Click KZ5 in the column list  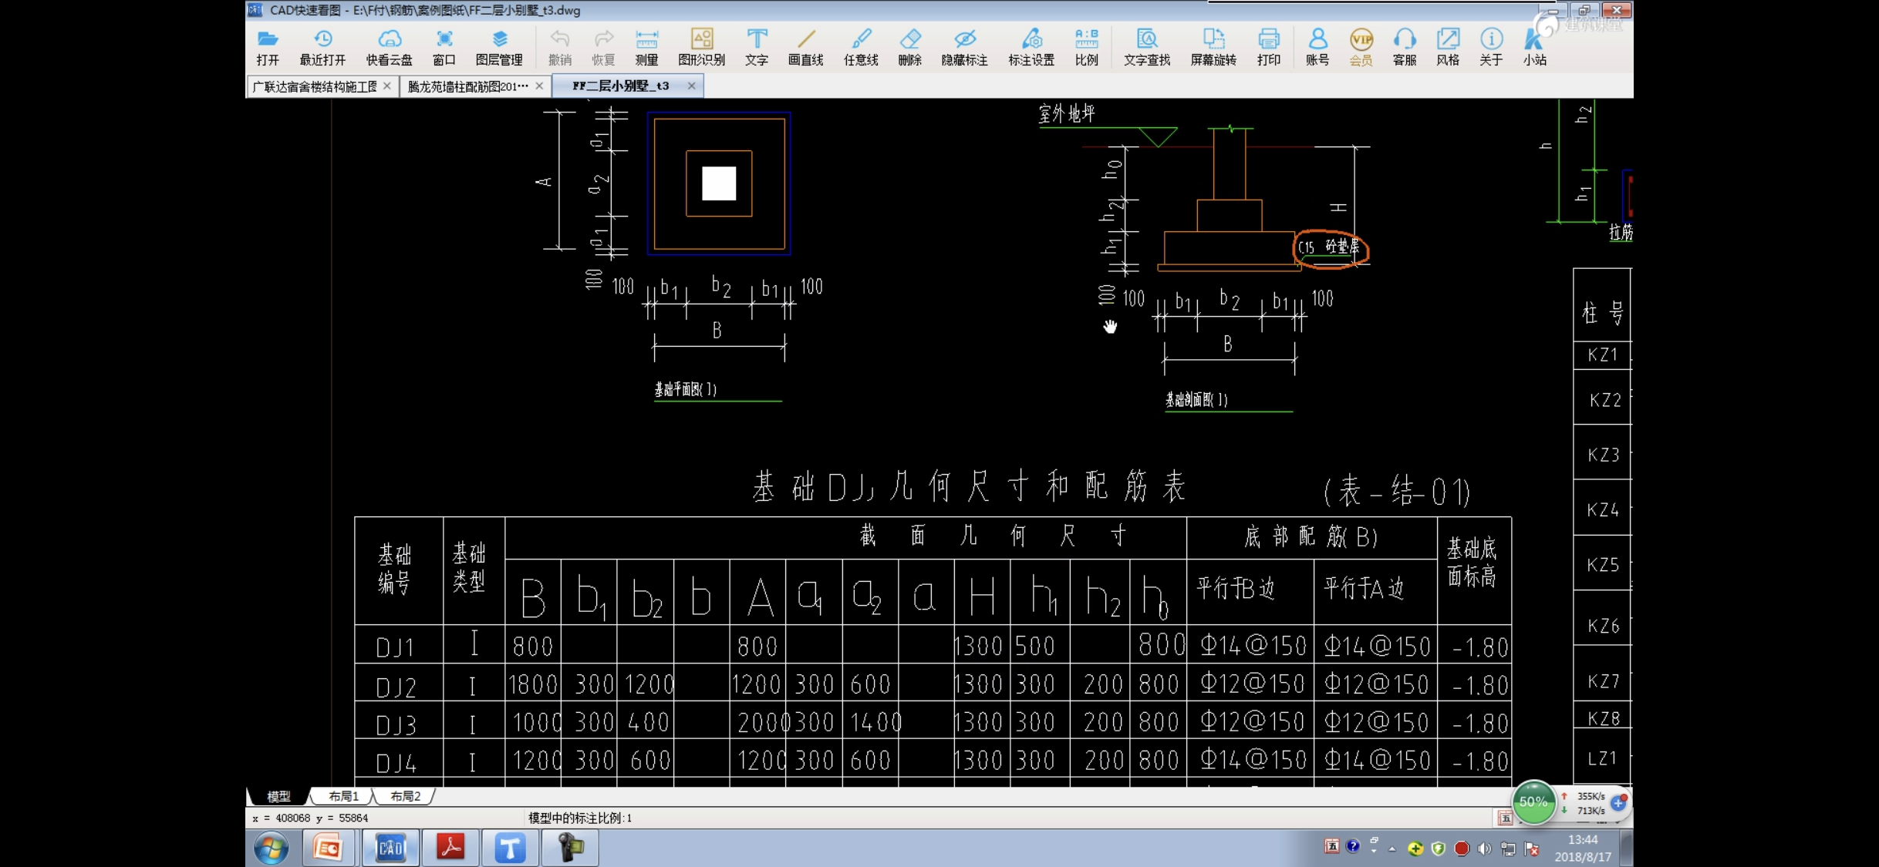coord(1603,564)
